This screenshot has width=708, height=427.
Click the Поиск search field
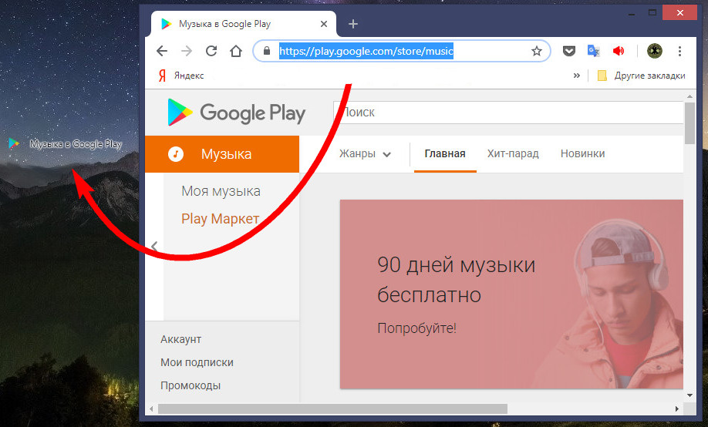[508, 113]
